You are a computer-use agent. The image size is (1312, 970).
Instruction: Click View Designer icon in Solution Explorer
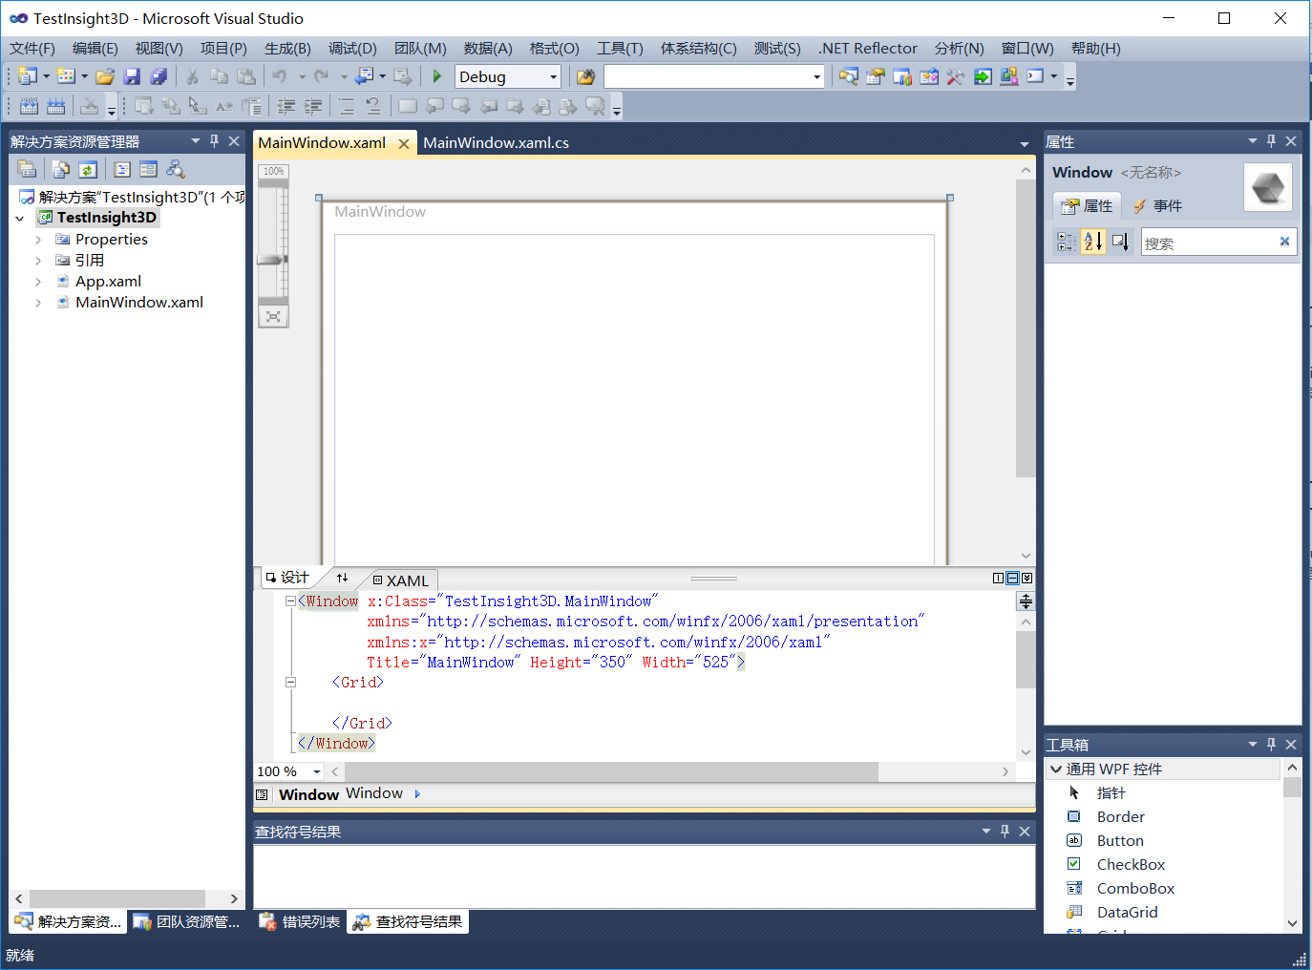point(148,169)
